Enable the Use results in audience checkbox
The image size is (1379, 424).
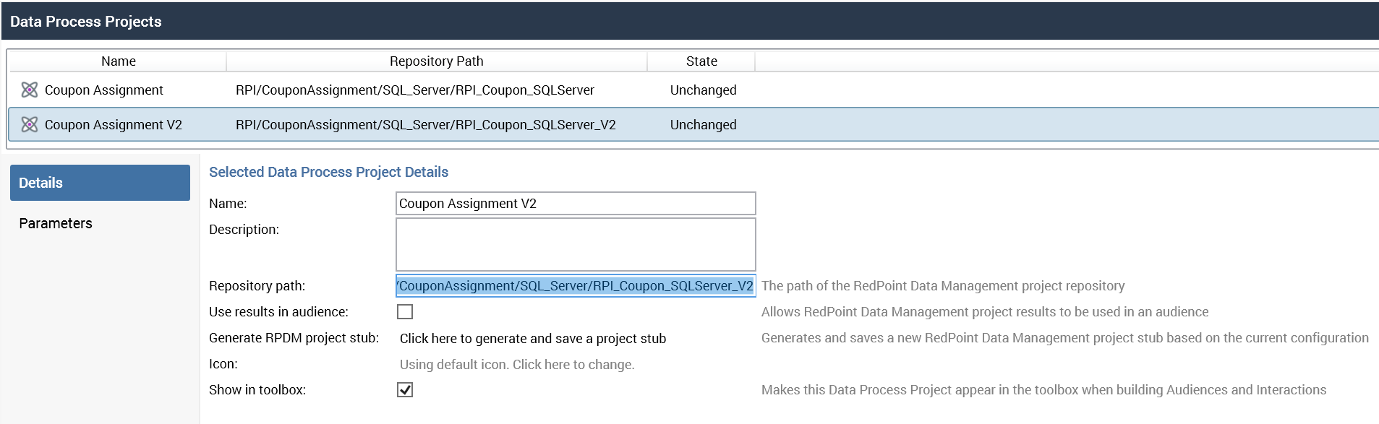pos(405,311)
